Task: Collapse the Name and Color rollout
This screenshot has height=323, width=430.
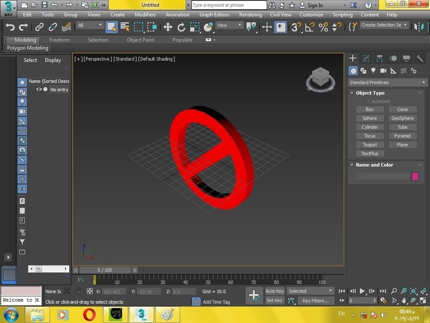Action: [352, 165]
